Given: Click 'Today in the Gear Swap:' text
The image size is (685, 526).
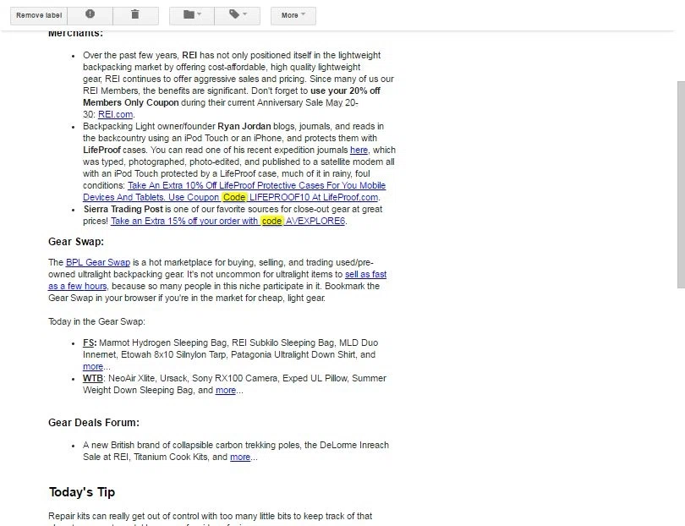Looking at the screenshot, I should 96,322.
